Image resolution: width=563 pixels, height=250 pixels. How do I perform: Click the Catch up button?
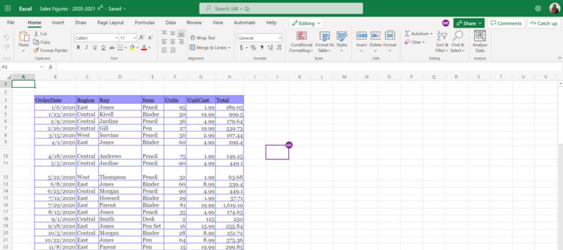pos(544,23)
